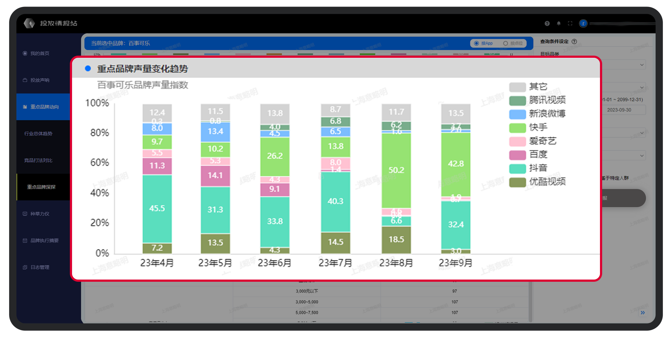
Task: Toggle fullscreen mode icon in header
Action: click(570, 23)
